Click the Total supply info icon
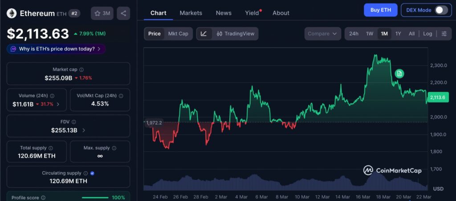456x201 pixels. tap(51, 148)
